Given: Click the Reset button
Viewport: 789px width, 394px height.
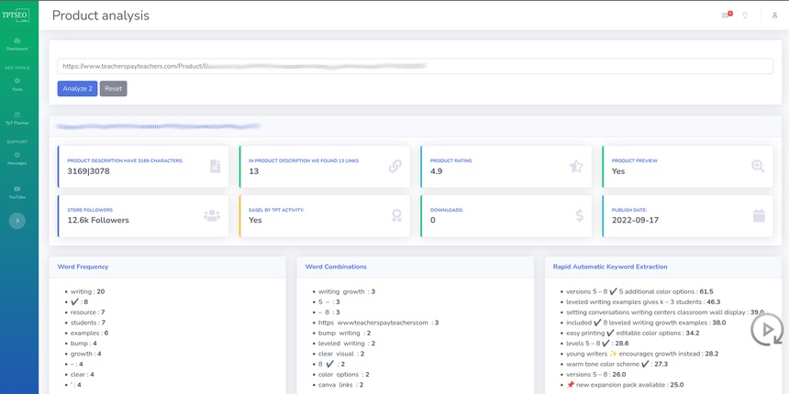Looking at the screenshot, I should pyautogui.click(x=113, y=89).
